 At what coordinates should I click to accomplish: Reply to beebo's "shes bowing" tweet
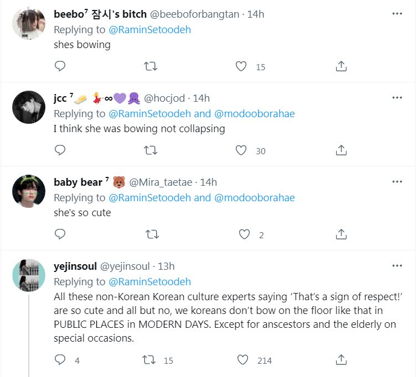tap(60, 66)
